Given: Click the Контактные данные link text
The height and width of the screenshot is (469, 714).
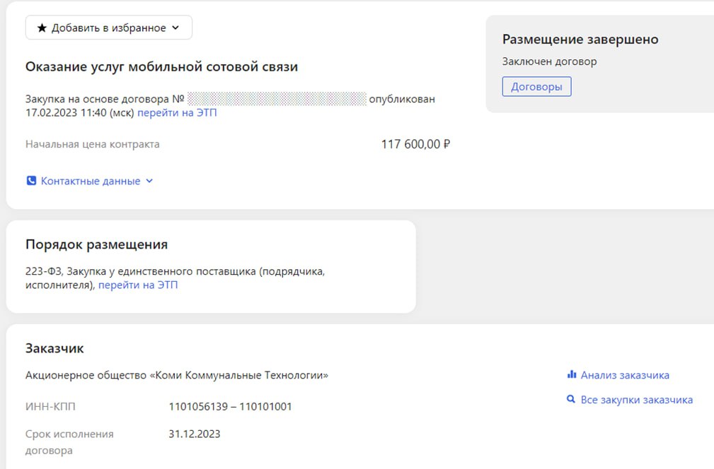Looking at the screenshot, I should 91,181.
